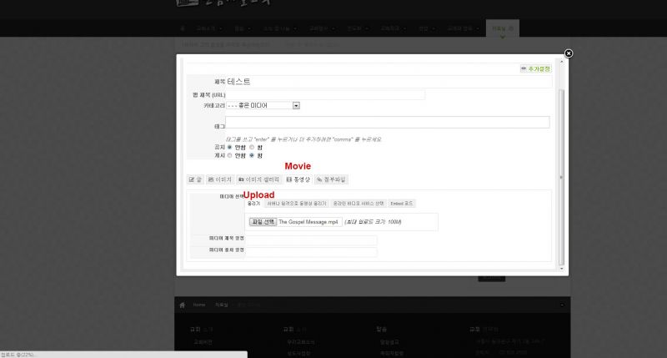Click into the 태그 tag input box

(x=387, y=122)
